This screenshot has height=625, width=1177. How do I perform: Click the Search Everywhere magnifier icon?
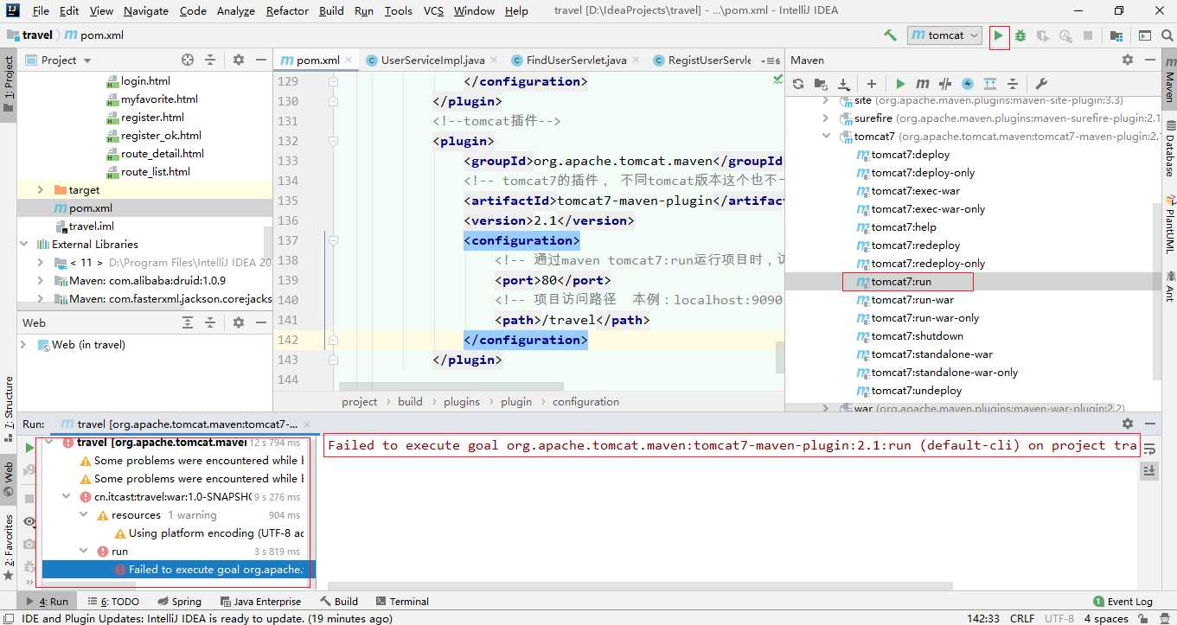tap(1166, 35)
